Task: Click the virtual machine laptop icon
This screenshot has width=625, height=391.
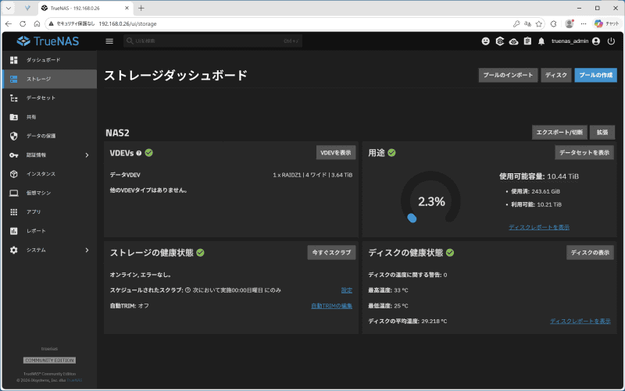Action: [x=14, y=193]
